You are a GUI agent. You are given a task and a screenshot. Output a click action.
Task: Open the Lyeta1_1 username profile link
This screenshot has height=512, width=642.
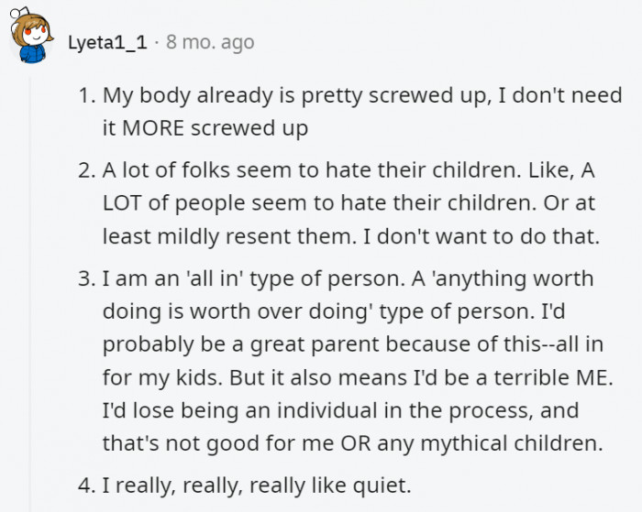pyautogui.click(x=107, y=42)
